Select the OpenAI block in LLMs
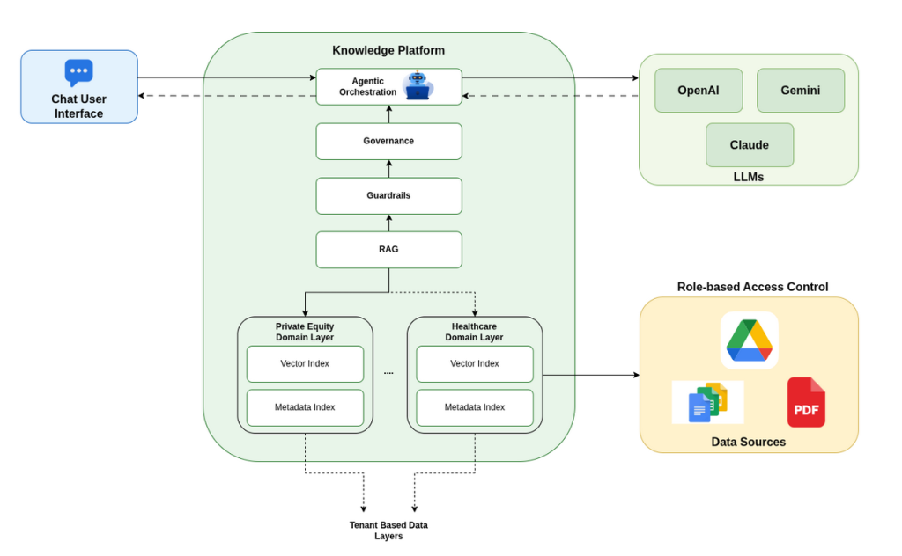Screen dimensions: 902x556 coord(699,90)
